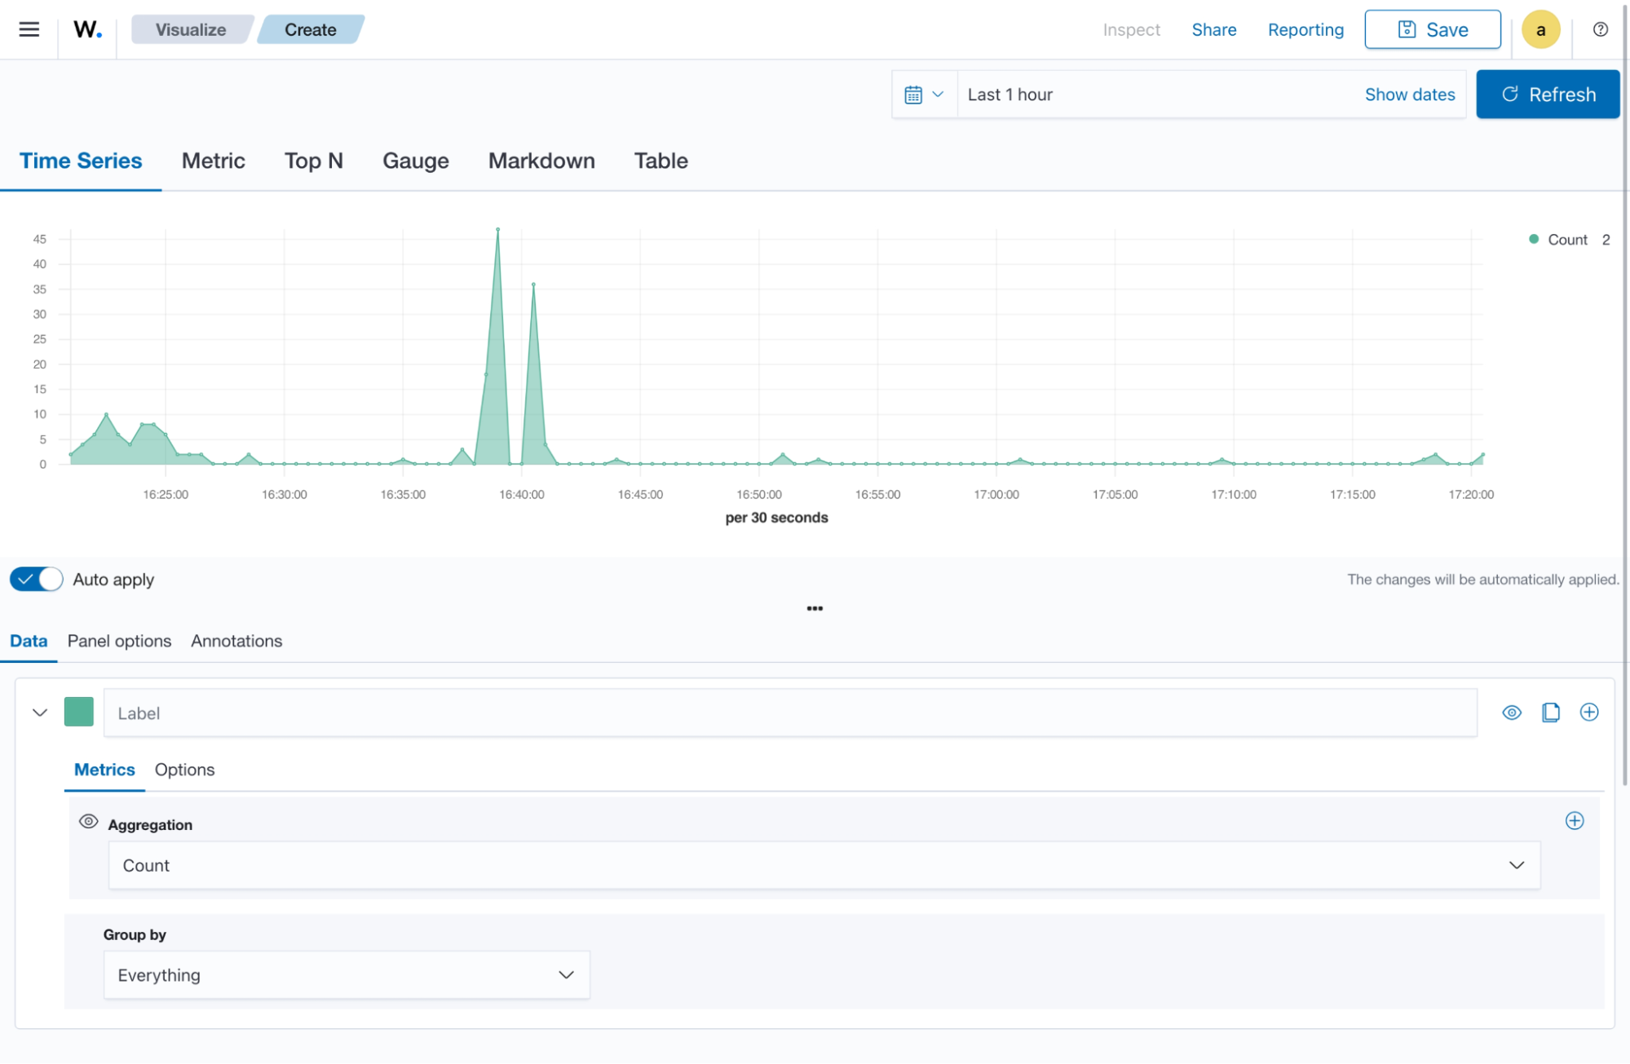The width and height of the screenshot is (1630, 1064).
Task: Click the help question mark icon
Action: [1599, 29]
